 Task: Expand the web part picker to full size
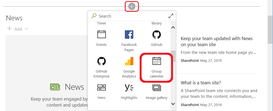[171, 16]
